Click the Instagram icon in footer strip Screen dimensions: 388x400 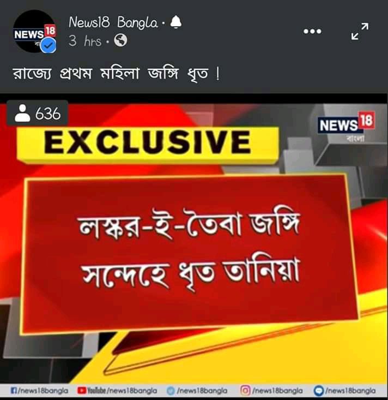[245, 391]
